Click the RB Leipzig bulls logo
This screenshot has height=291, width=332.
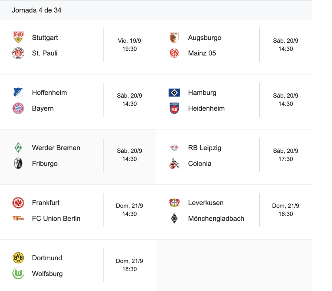[174, 148]
